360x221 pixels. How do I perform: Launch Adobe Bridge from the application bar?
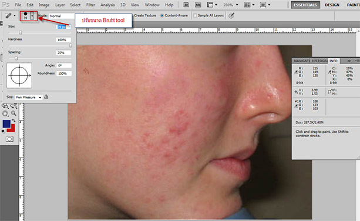(186, 5)
